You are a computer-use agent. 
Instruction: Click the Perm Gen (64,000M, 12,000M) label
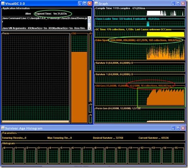(x=118, y=108)
